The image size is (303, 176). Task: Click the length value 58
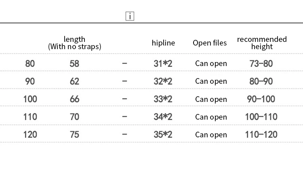click(74, 63)
